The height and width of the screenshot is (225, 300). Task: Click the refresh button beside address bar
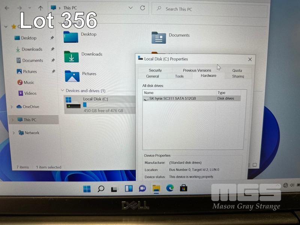coord(142,8)
